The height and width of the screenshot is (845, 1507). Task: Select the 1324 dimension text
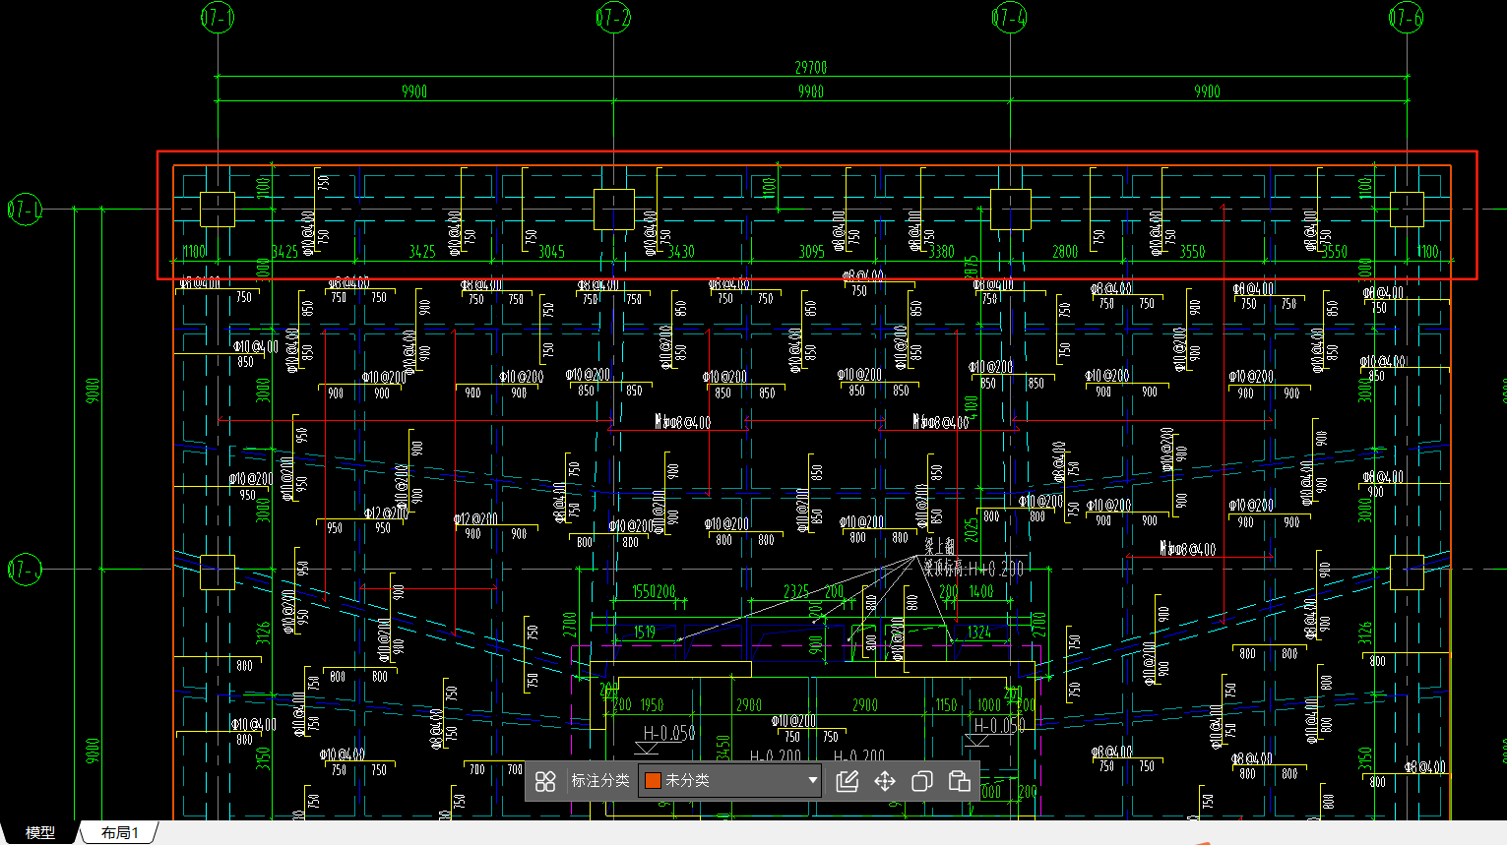click(x=978, y=633)
